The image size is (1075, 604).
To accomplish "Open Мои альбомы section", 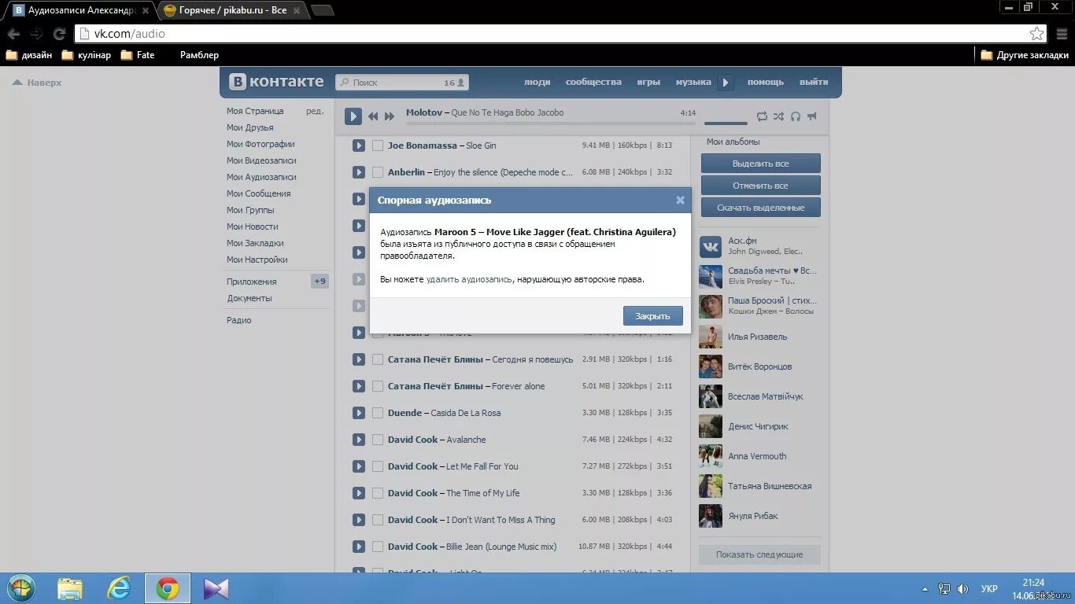I will (x=733, y=142).
